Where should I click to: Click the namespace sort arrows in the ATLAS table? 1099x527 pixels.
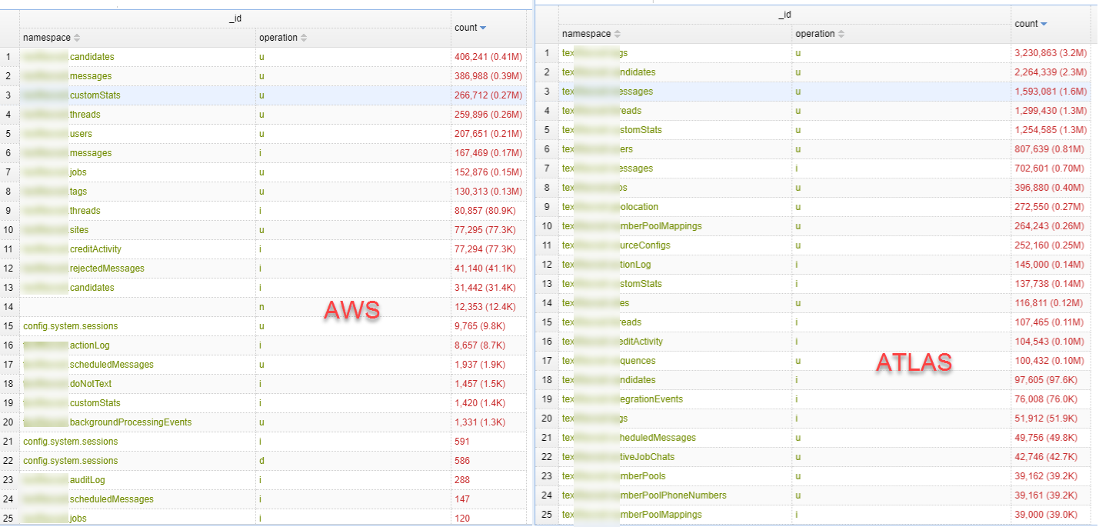(618, 34)
